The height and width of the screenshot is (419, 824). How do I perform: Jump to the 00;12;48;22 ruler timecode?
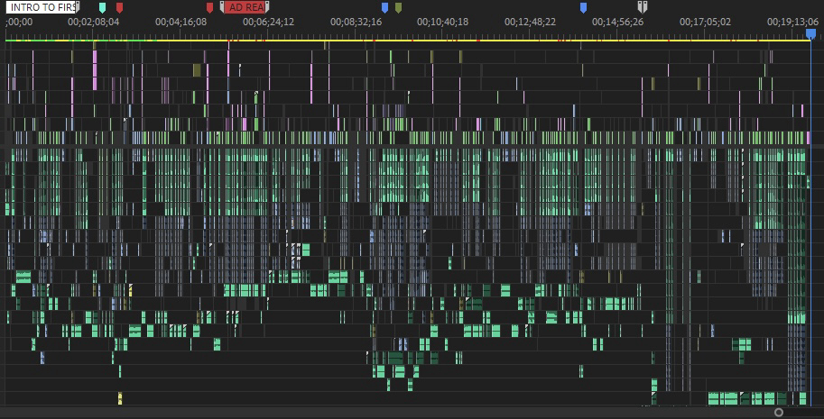pos(530,22)
